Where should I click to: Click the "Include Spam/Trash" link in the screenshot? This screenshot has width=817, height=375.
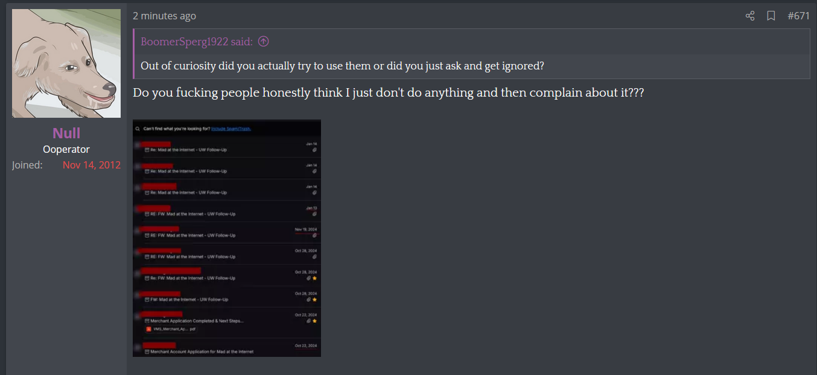[x=231, y=129]
